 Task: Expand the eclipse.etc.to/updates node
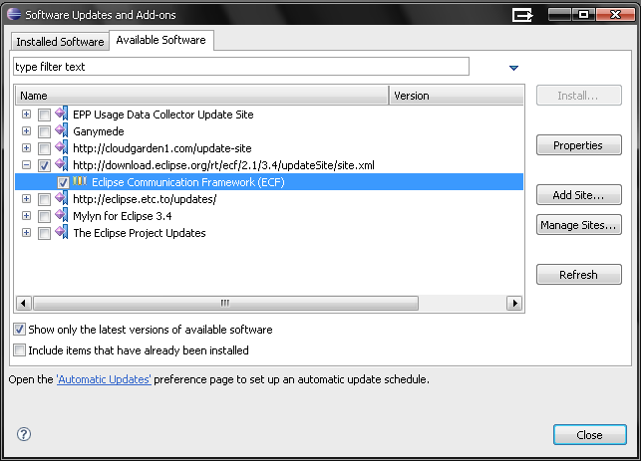pyautogui.click(x=26, y=199)
